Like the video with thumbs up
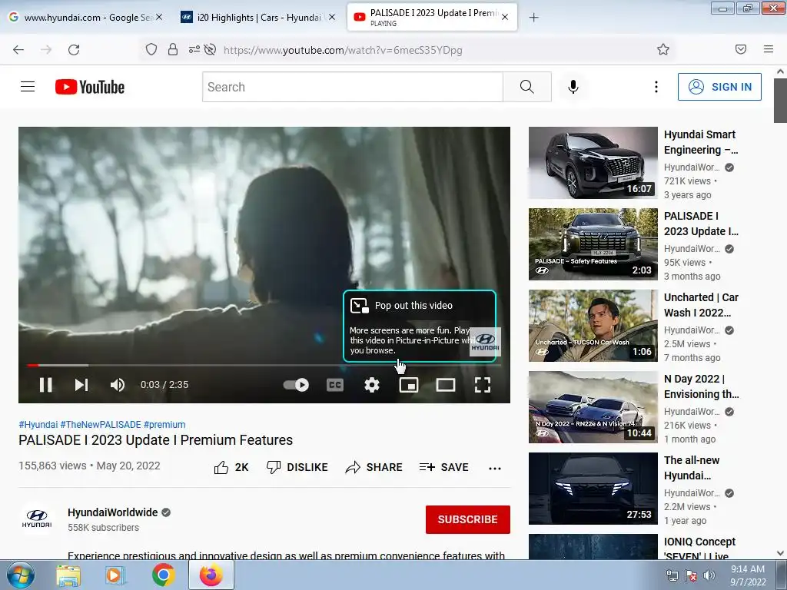This screenshot has width=787, height=590. click(231, 467)
